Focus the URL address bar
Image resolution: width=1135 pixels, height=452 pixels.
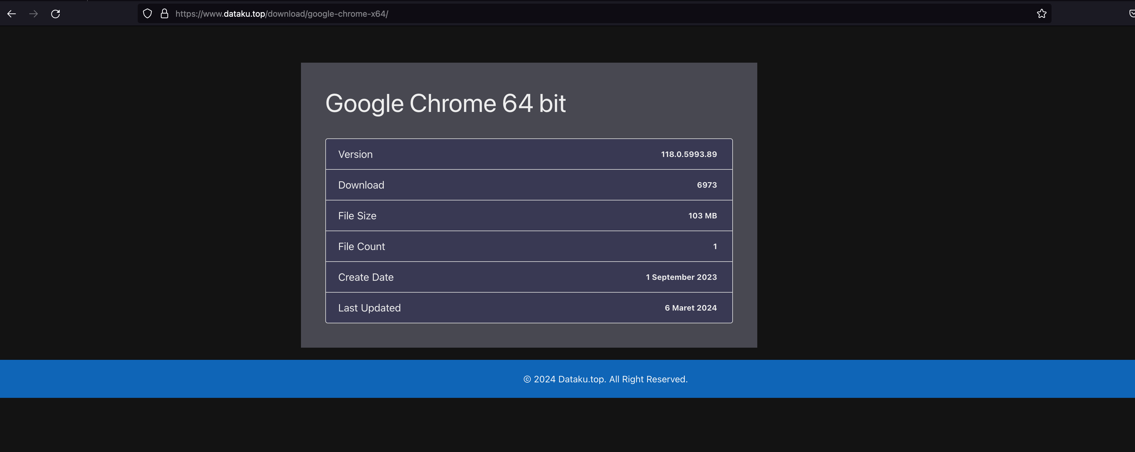click(595, 14)
